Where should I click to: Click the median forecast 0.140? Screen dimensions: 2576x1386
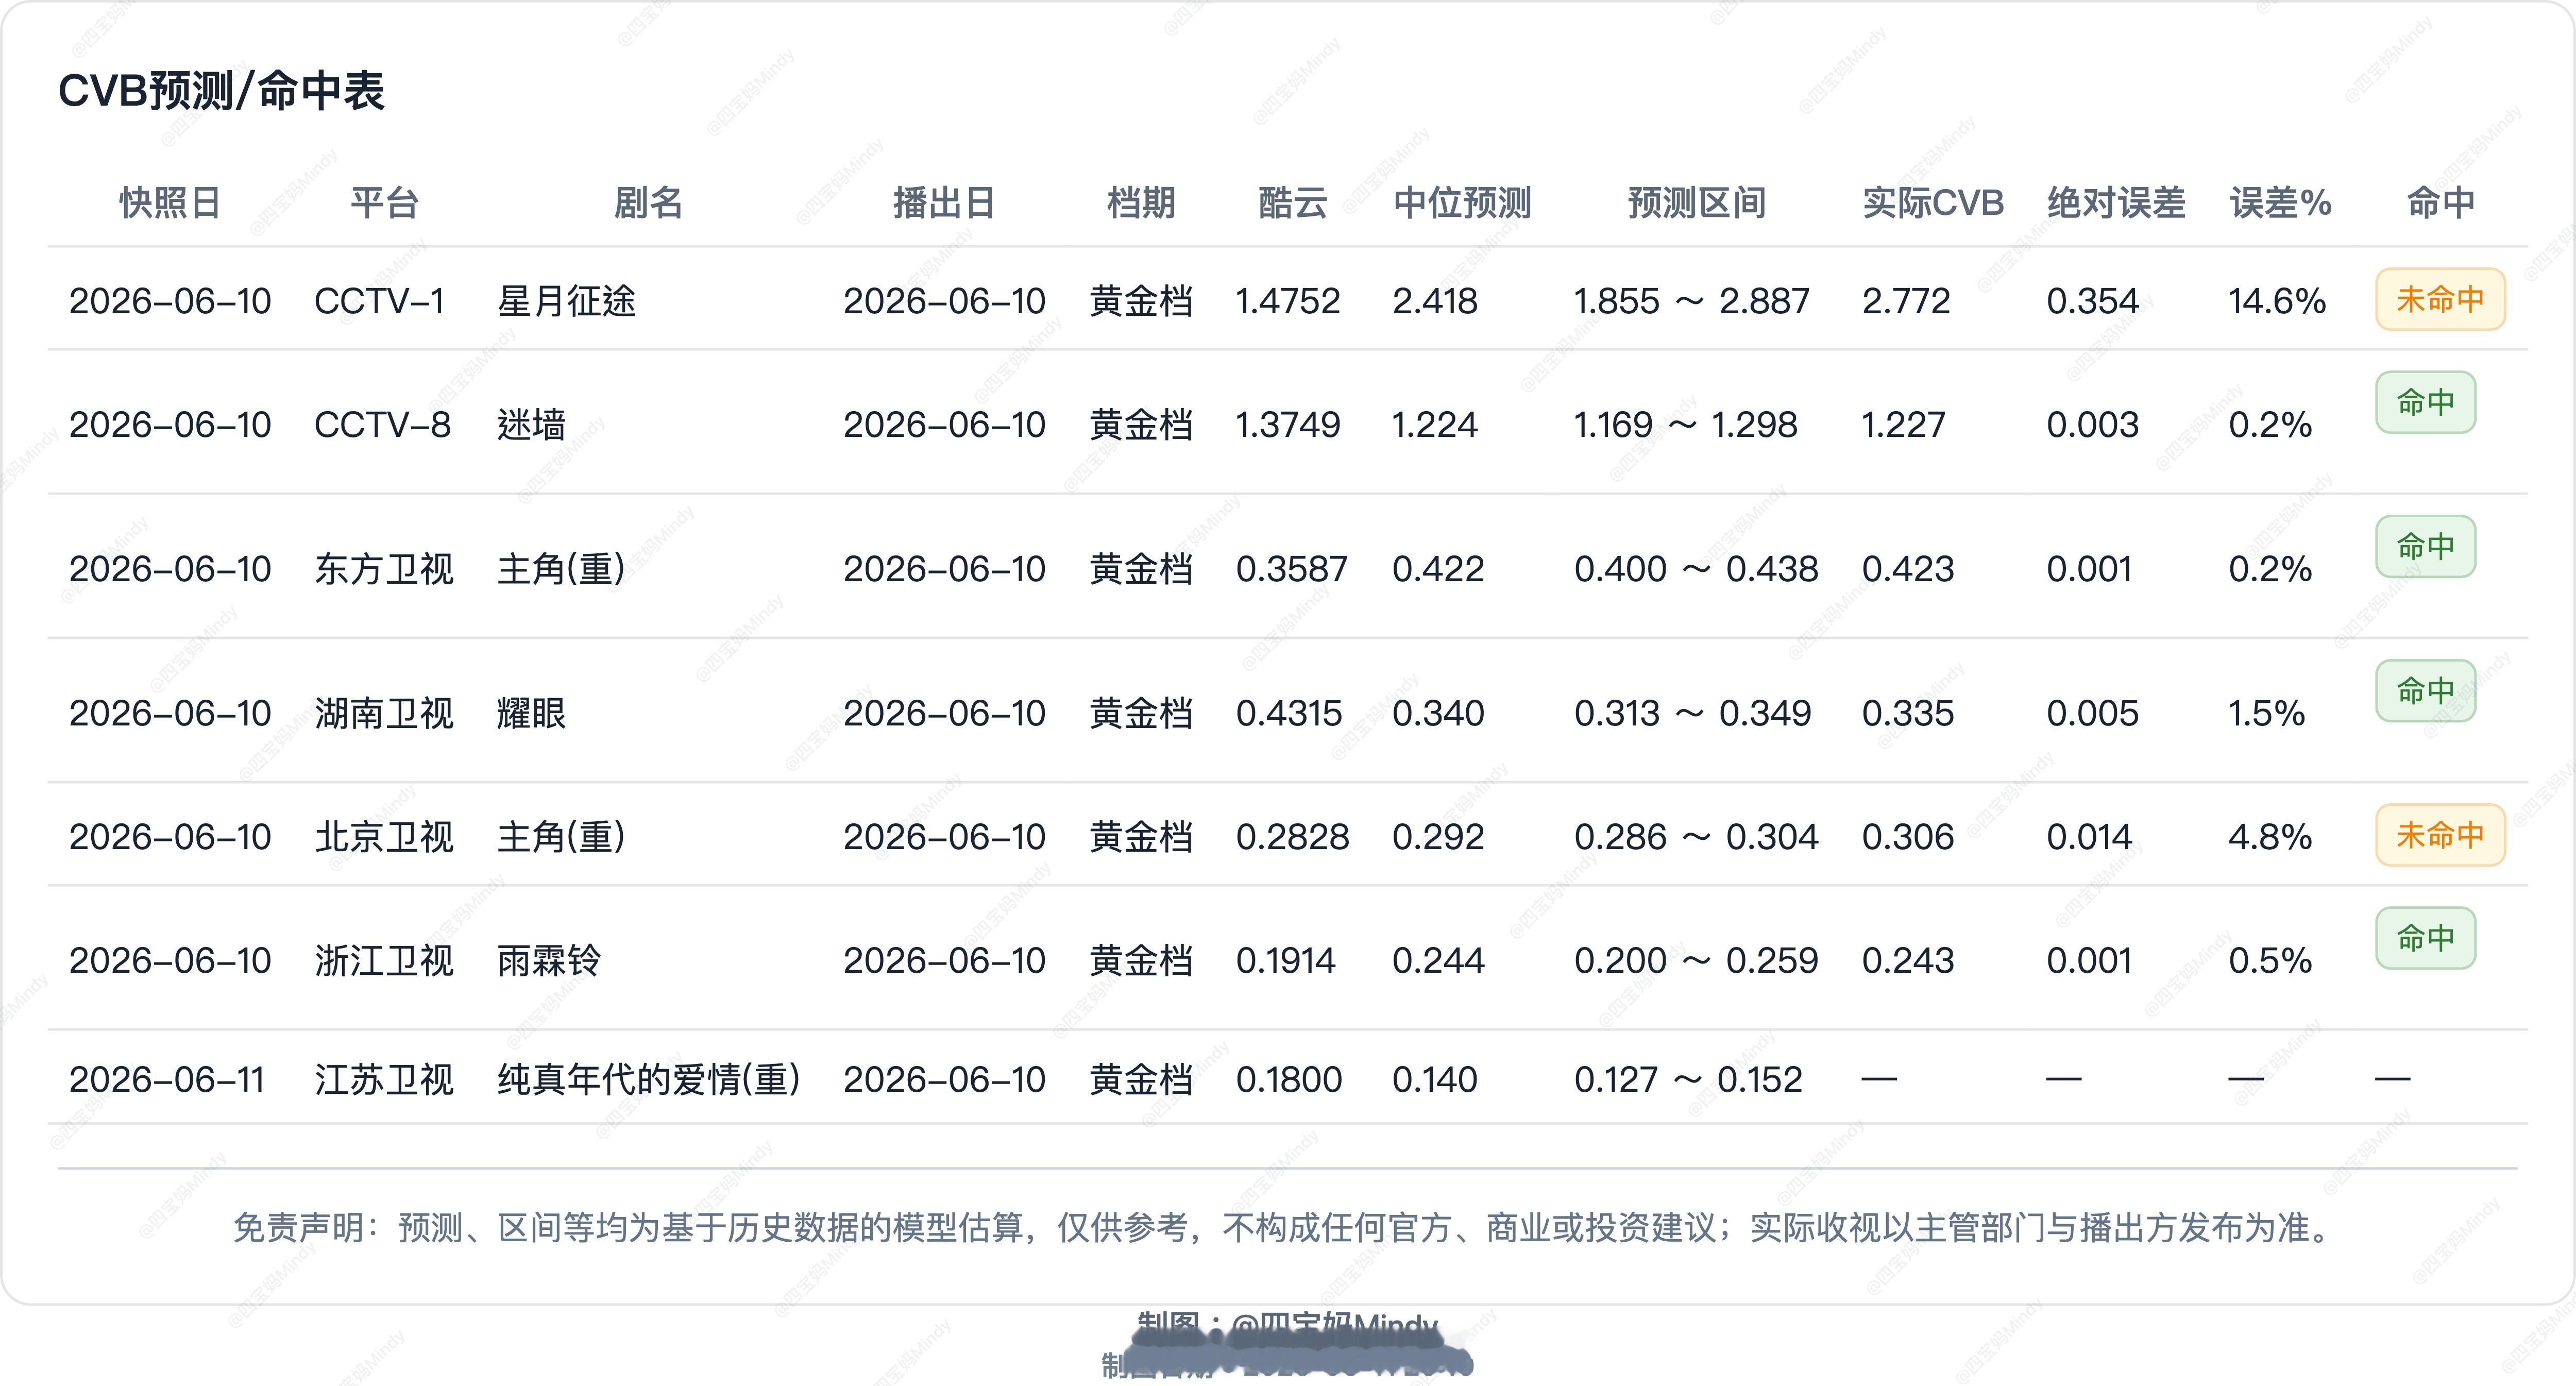pyautogui.click(x=1434, y=1080)
